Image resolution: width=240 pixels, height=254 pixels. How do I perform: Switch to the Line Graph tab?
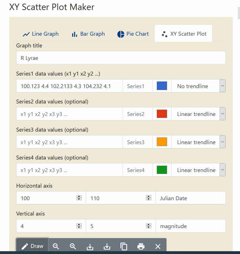click(41, 34)
